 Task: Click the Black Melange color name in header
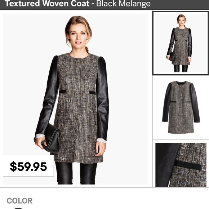(x=123, y=4)
